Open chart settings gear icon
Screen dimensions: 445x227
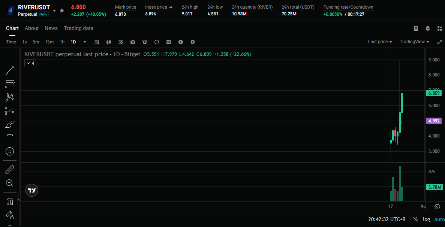click(x=193, y=42)
